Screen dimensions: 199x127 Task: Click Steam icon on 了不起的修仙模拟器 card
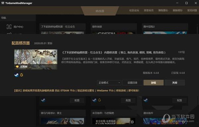pos(43,100)
